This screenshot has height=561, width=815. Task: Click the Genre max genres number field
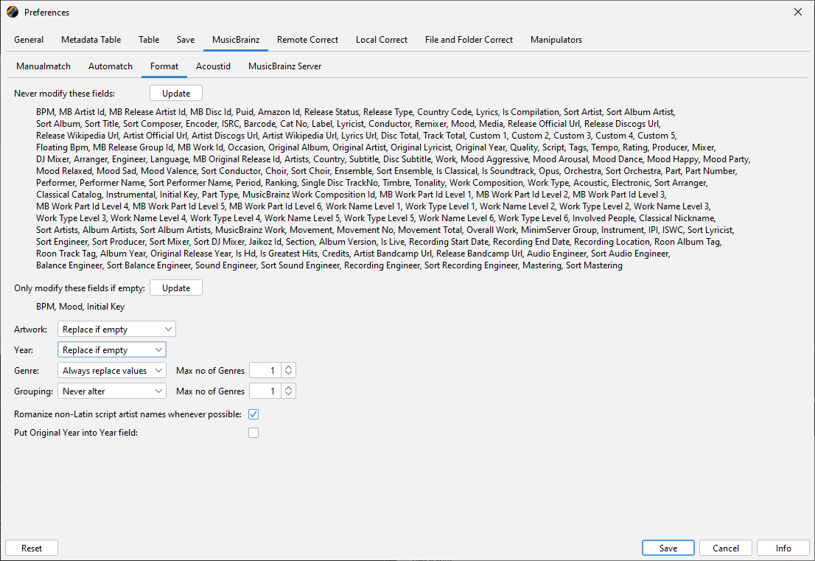tap(265, 371)
